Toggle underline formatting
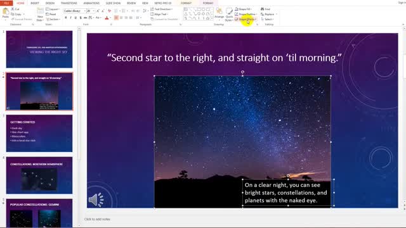Viewport: 406px width, 228px height. coord(75,18)
